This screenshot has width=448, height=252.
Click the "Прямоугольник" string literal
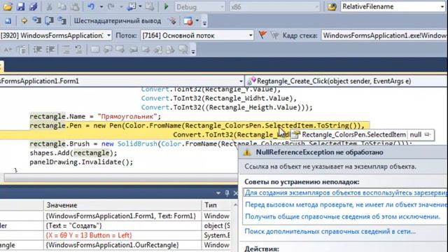pos(127,117)
